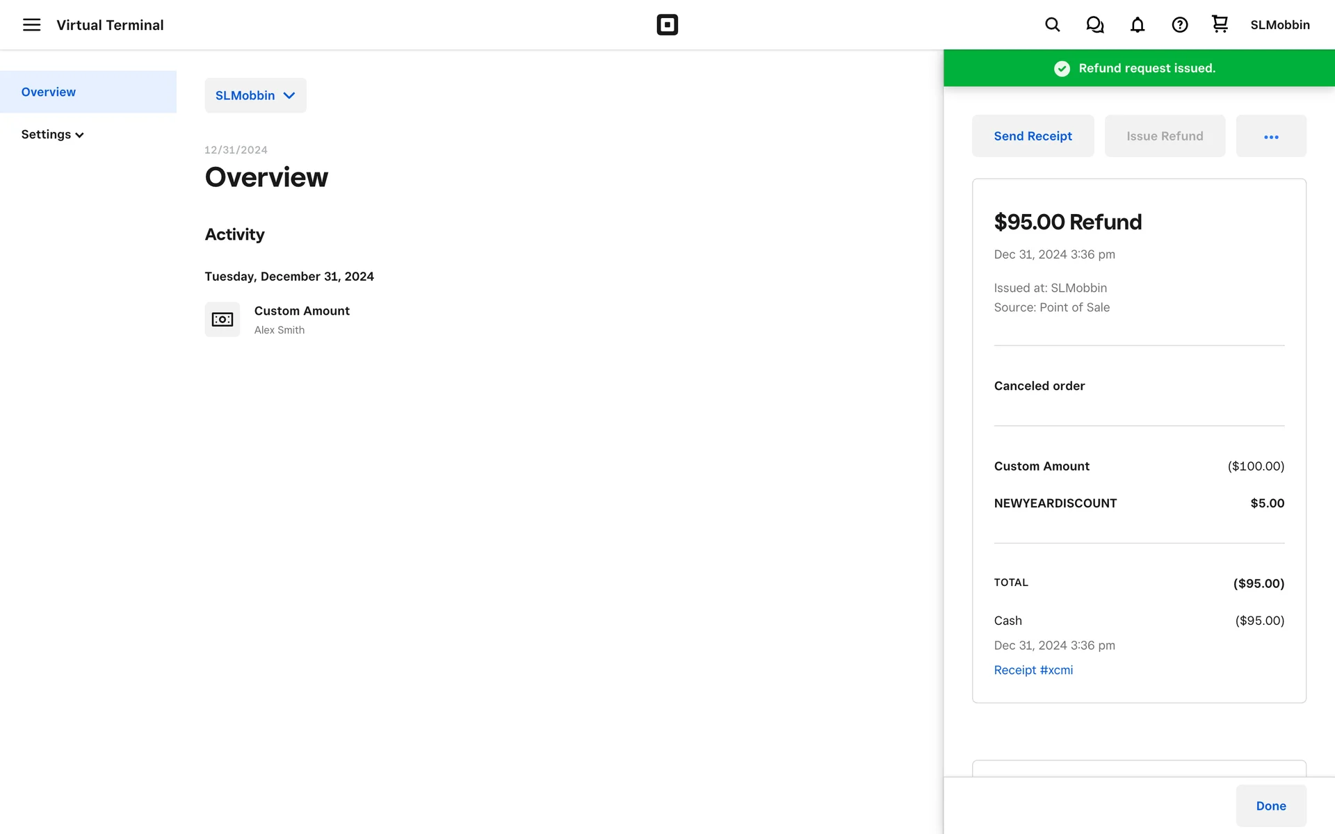Image resolution: width=1335 pixels, height=834 pixels.
Task: Open the messages chat icon
Action: coord(1094,25)
